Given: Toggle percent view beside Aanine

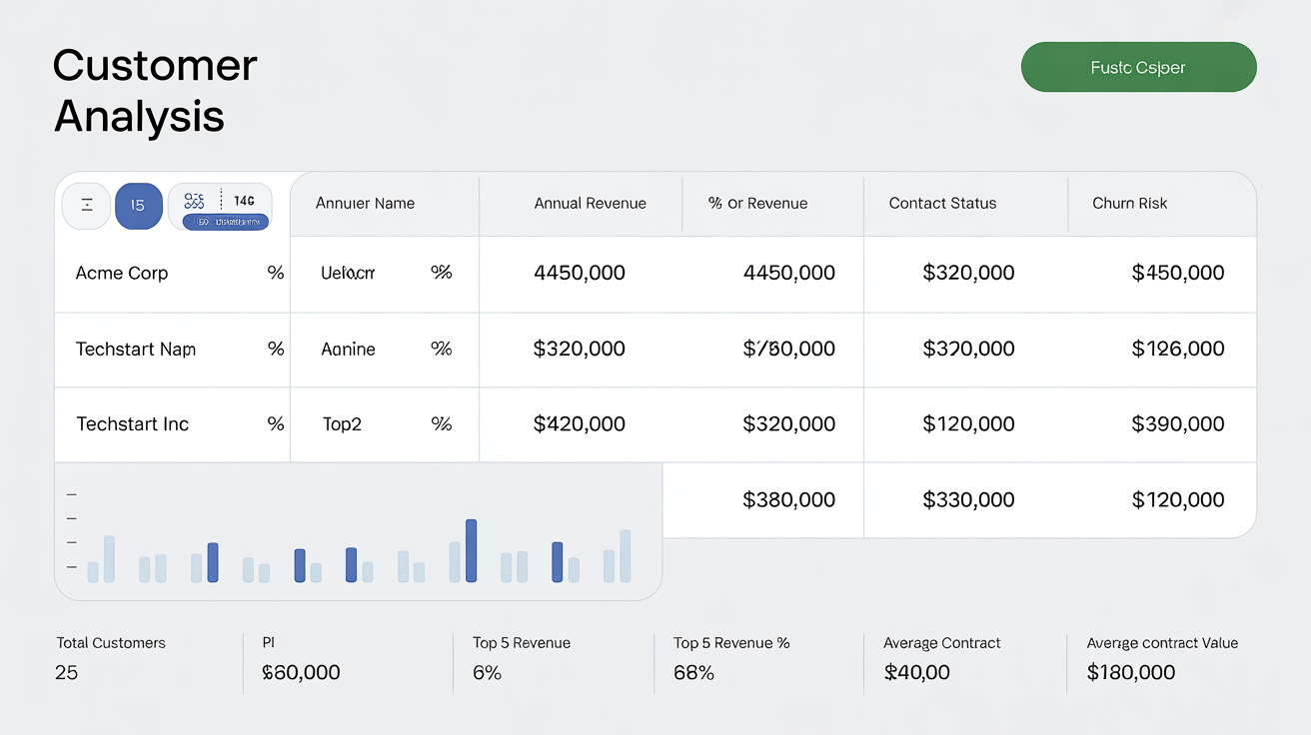Looking at the screenshot, I should click(442, 349).
